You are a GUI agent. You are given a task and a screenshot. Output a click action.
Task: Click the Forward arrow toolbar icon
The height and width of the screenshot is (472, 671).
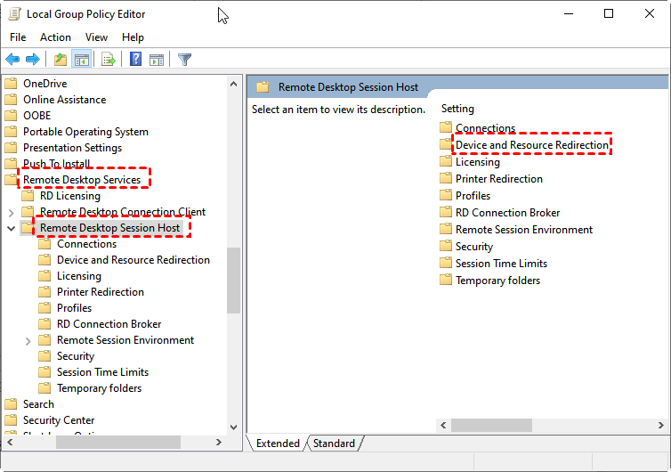point(33,59)
